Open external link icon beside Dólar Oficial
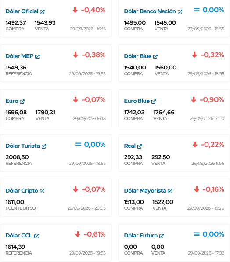This screenshot has height=262, width=230. click(42, 12)
